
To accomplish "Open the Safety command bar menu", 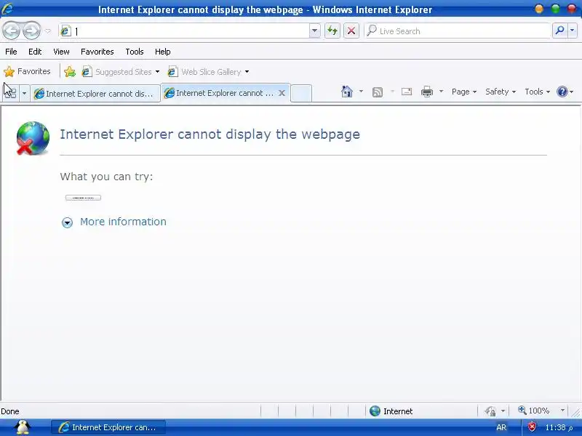I will pyautogui.click(x=501, y=92).
